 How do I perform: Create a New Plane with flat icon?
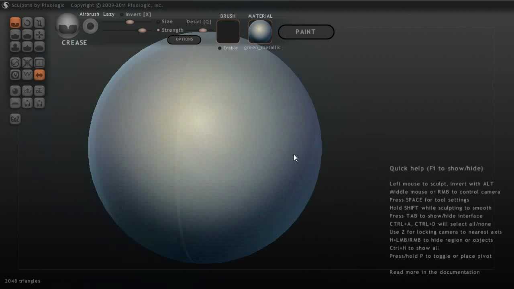[x=15, y=103]
